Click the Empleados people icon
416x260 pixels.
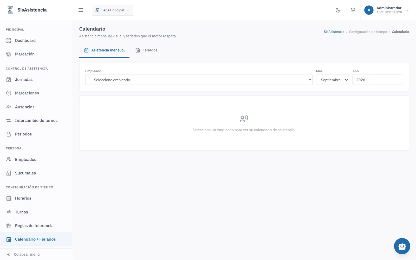click(x=9, y=159)
